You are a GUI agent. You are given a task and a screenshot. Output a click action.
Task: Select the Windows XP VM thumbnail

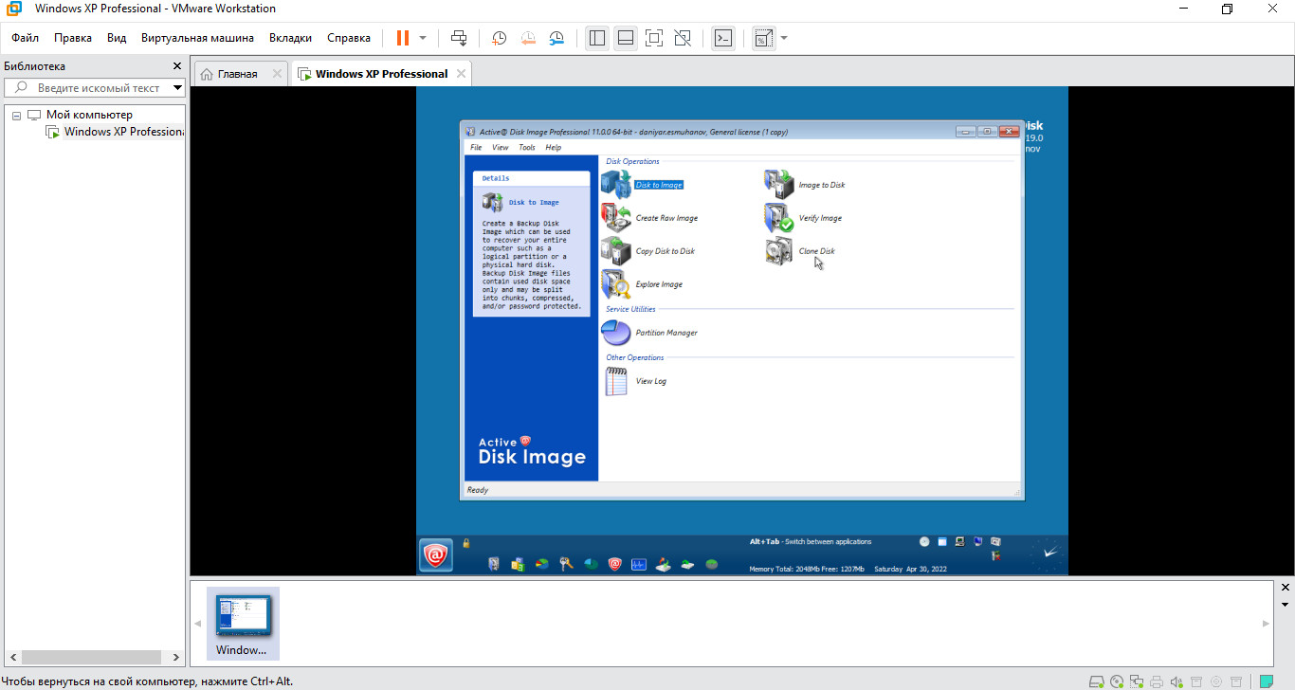242,624
